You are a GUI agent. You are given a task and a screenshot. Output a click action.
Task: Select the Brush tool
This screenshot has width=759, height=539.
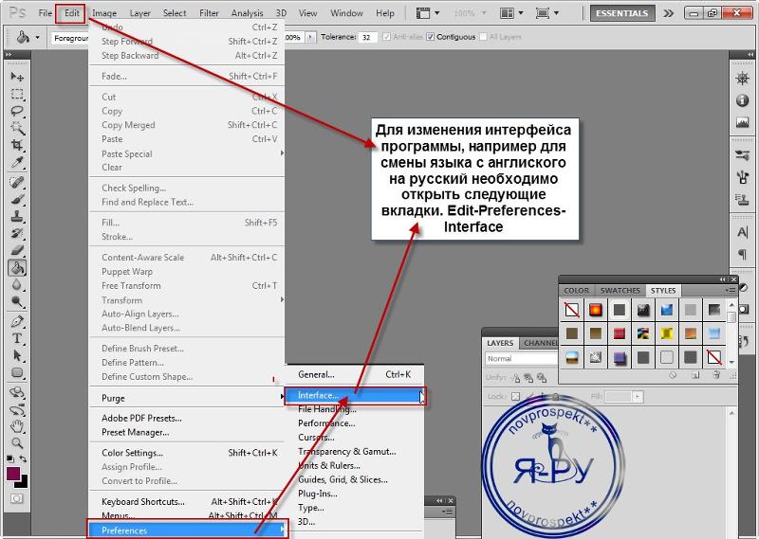[x=17, y=199]
